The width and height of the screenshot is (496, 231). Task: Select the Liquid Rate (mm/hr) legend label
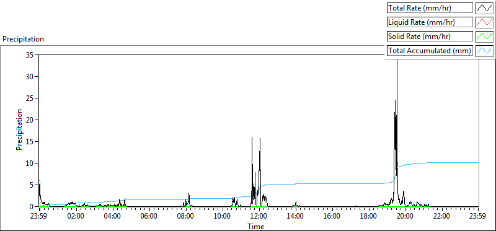(430, 22)
